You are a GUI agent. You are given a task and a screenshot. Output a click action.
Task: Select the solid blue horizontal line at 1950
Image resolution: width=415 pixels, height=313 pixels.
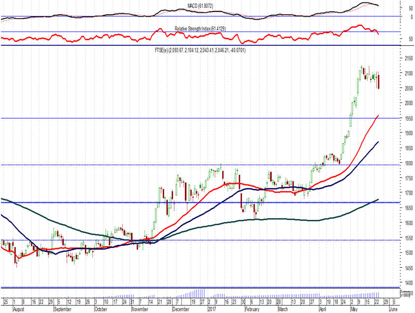click(x=200, y=118)
